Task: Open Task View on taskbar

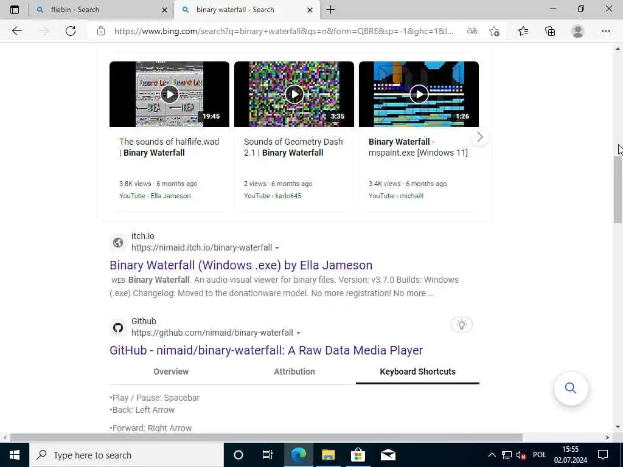Action: coord(268,455)
